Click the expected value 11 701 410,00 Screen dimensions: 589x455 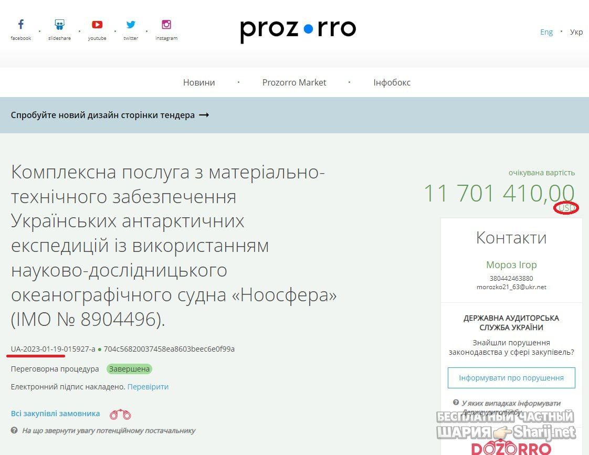click(x=499, y=193)
